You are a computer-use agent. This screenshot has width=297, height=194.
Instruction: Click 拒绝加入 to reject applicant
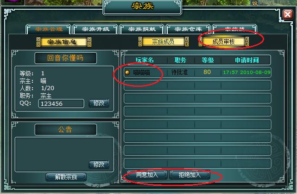coord(190,175)
